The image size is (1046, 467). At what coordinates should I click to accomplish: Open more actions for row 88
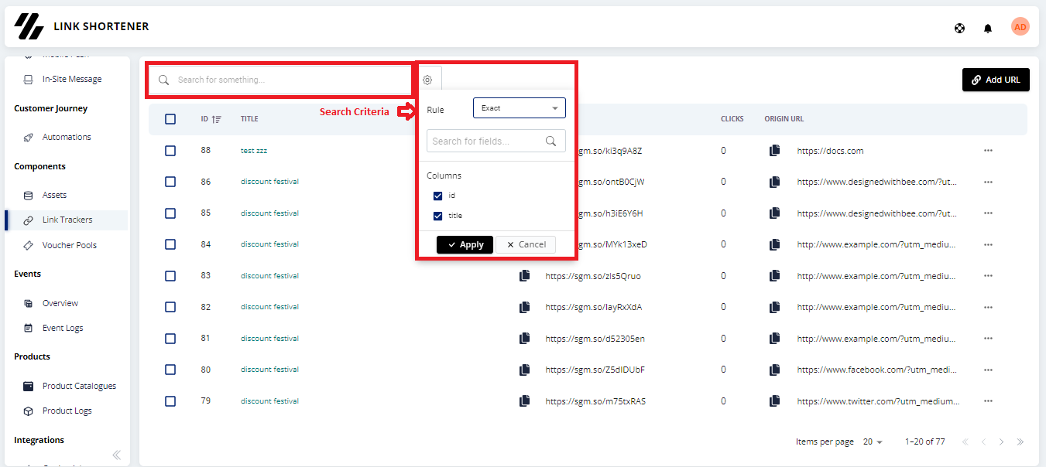pyautogui.click(x=988, y=151)
